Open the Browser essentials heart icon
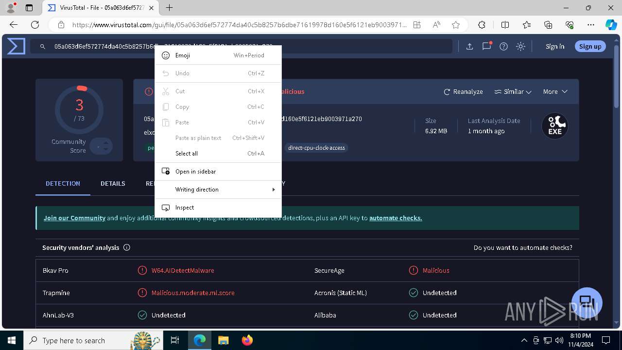The image size is (622, 350). [x=570, y=25]
